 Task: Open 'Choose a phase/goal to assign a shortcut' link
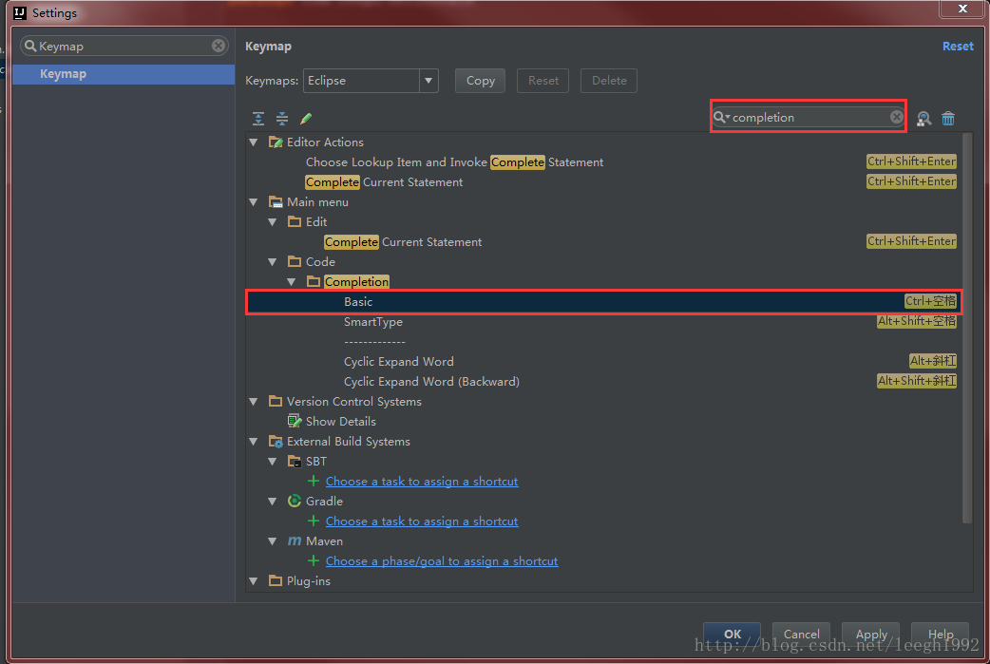(442, 560)
